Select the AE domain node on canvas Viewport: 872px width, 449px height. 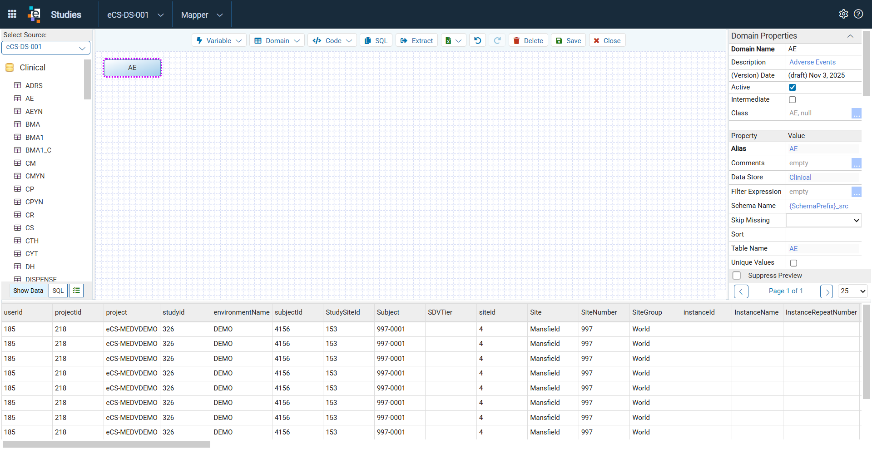(x=132, y=68)
